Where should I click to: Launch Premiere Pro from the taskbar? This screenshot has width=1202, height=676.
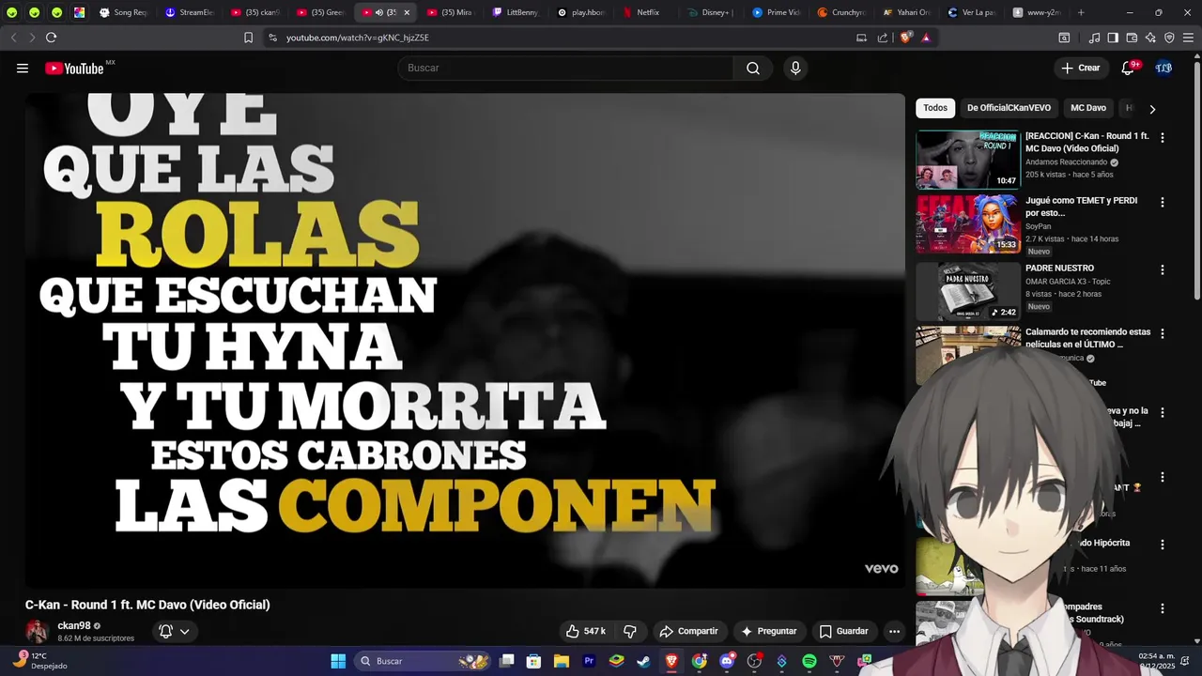click(589, 661)
